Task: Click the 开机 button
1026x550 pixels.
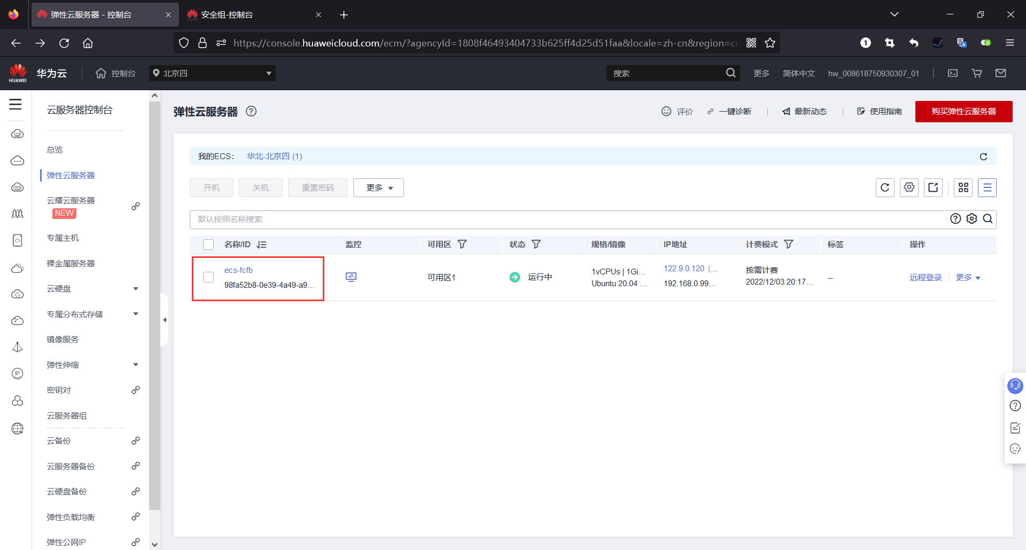Action: (x=212, y=187)
